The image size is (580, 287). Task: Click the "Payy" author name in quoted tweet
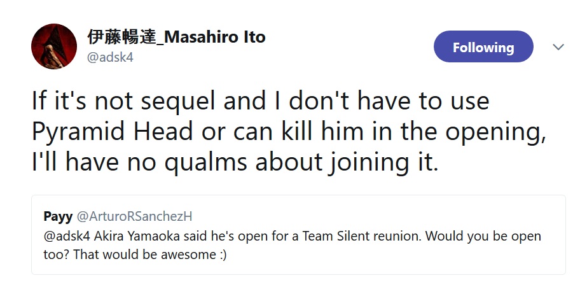click(x=57, y=215)
